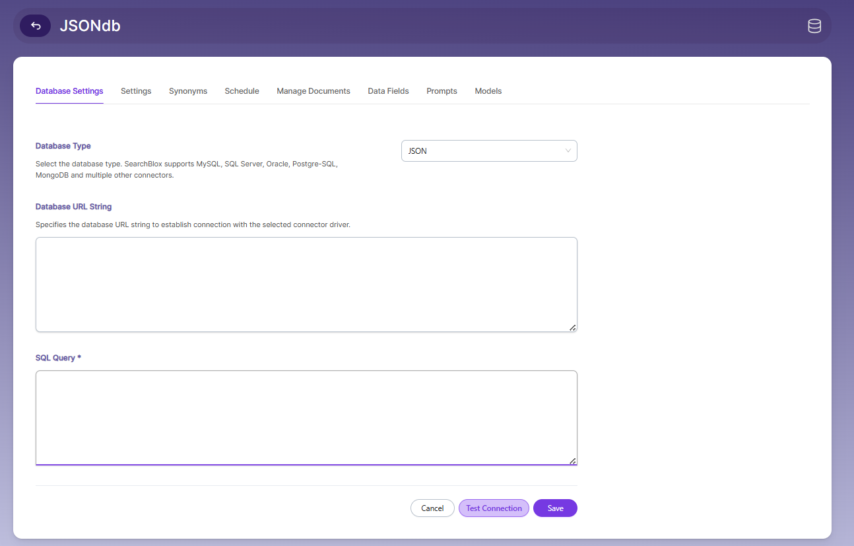
Task: Click the back arrow button
Action: tap(36, 26)
